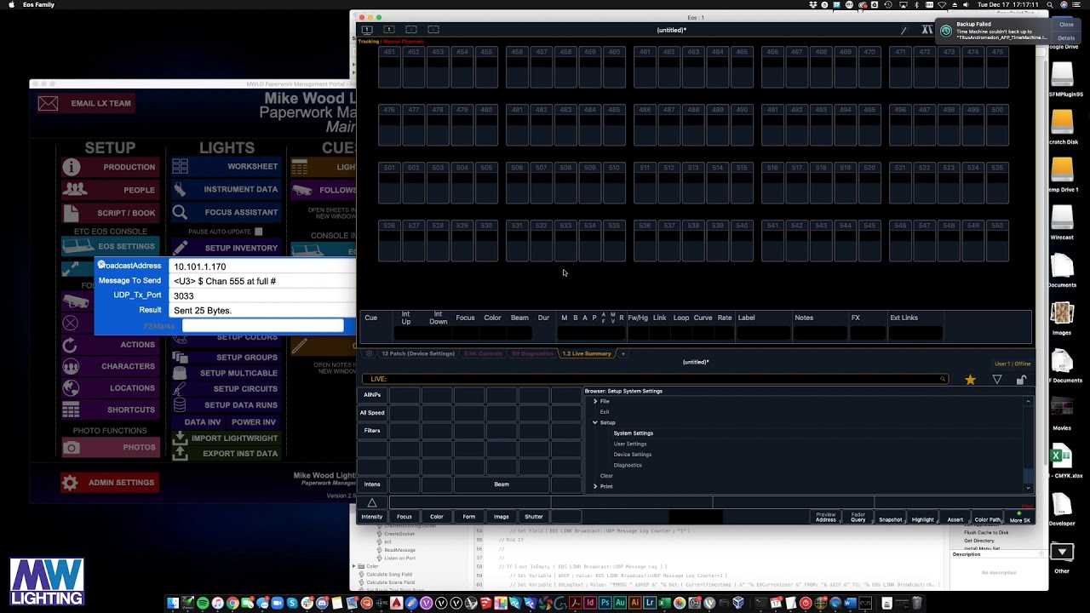1090x613 pixels.
Task: Select System Settings in Eos browser
Action: tap(634, 433)
